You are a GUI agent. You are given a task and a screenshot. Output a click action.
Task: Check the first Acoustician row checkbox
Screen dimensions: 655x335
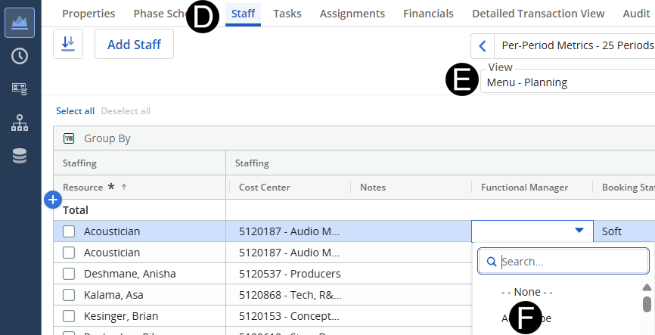click(69, 231)
